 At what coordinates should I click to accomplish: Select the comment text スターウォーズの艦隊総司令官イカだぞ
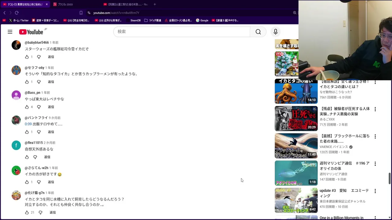[57, 49]
